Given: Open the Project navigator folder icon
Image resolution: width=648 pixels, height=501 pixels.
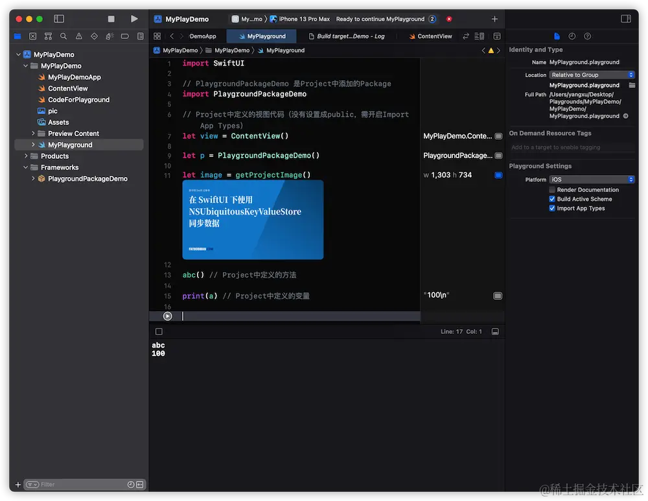Looking at the screenshot, I should point(17,36).
